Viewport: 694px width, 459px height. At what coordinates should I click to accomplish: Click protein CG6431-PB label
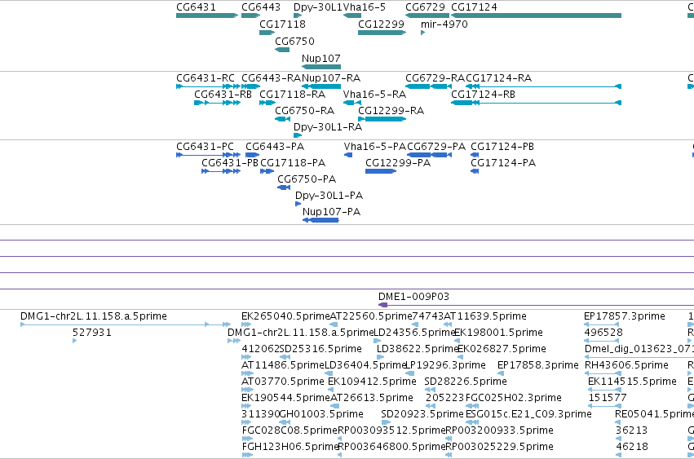tap(230, 163)
